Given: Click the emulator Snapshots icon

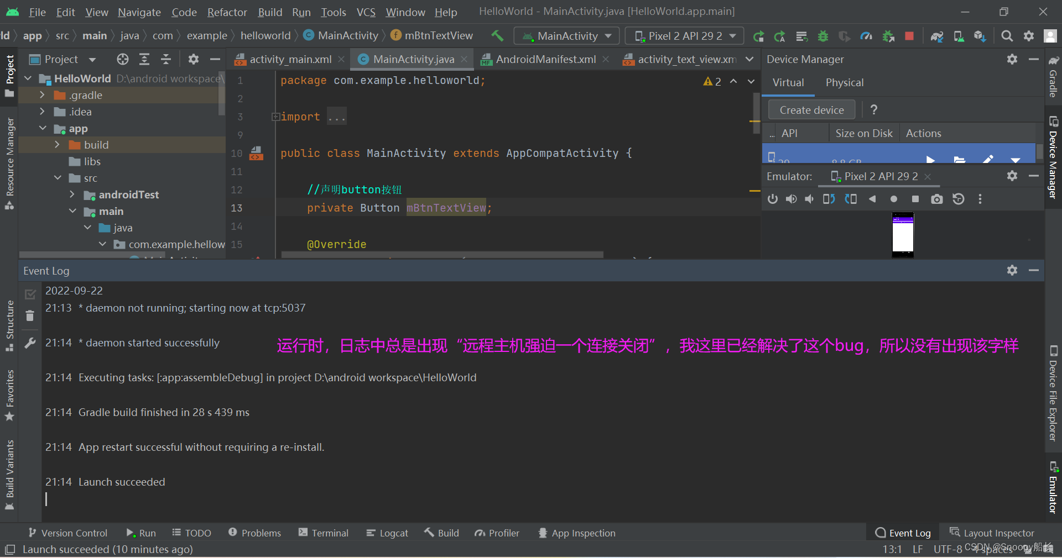Looking at the screenshot, I should (x=959, y=199).
